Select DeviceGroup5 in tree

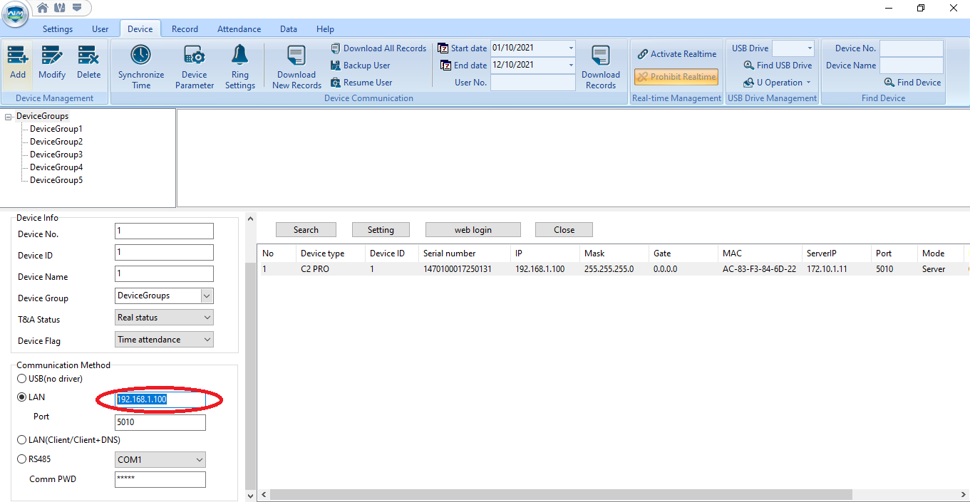coord(56,180)
